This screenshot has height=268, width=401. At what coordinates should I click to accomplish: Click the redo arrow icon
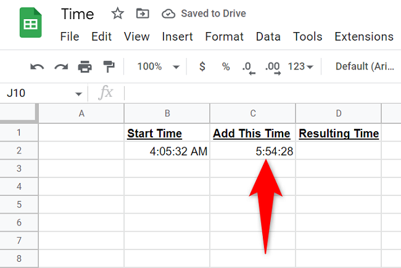point(61,67)
